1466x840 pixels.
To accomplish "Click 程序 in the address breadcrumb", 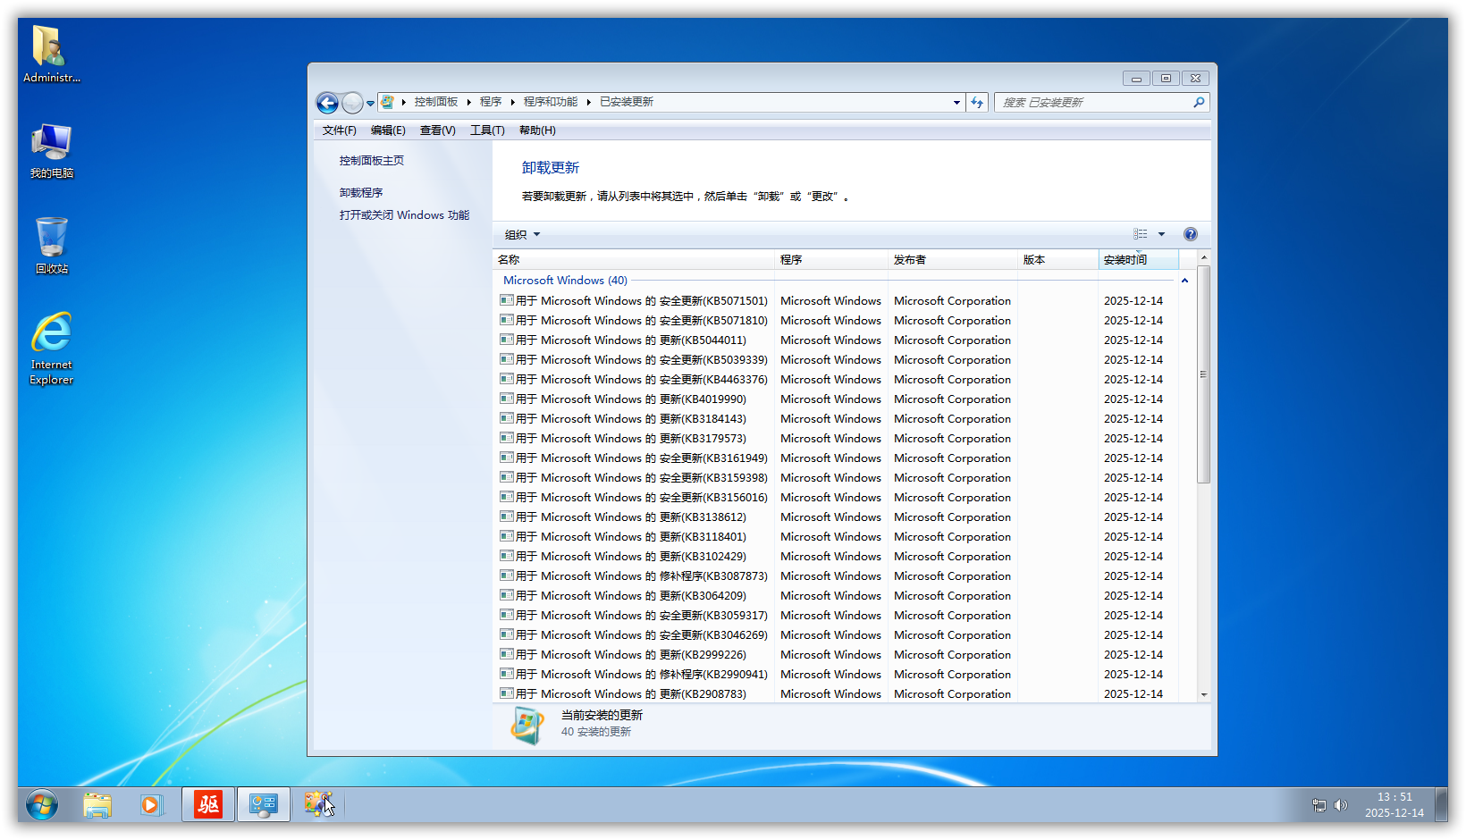I will (x=491, y=102).
